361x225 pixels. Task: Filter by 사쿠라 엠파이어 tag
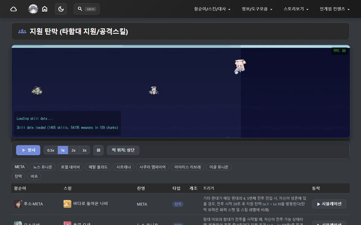(153, 167)
